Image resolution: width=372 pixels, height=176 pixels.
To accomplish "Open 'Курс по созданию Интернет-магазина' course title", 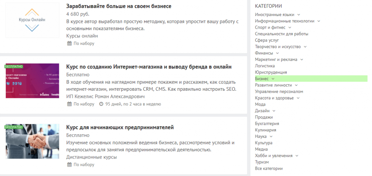I will point(149,67).
